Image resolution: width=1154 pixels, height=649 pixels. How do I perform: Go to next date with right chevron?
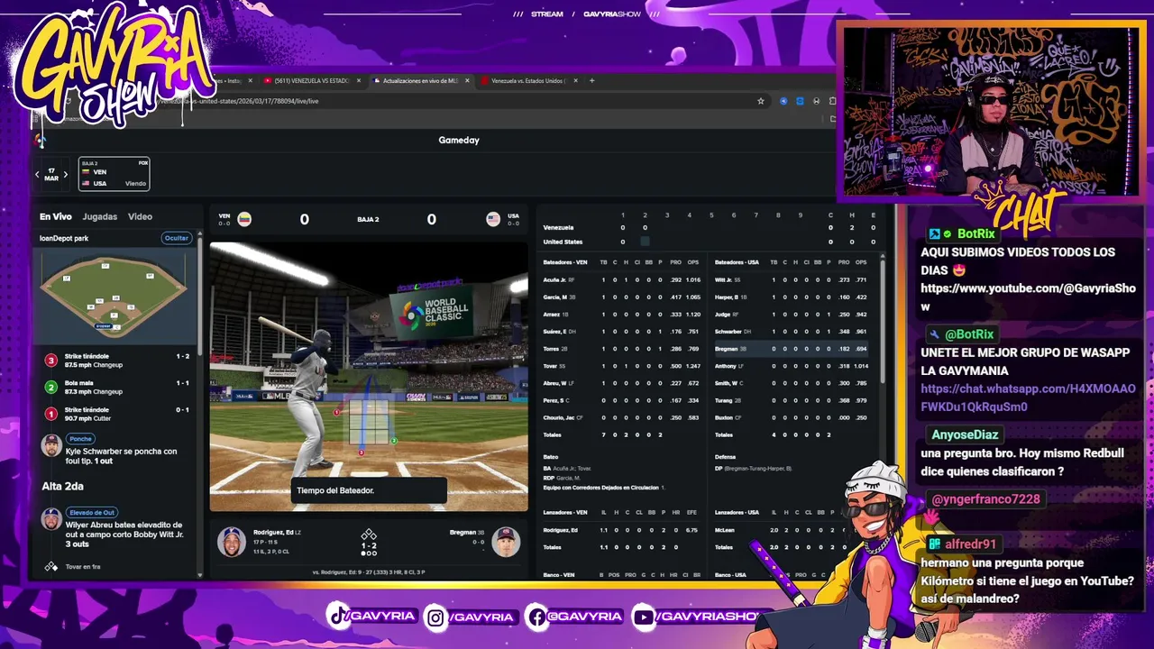(x=65, y=174)
